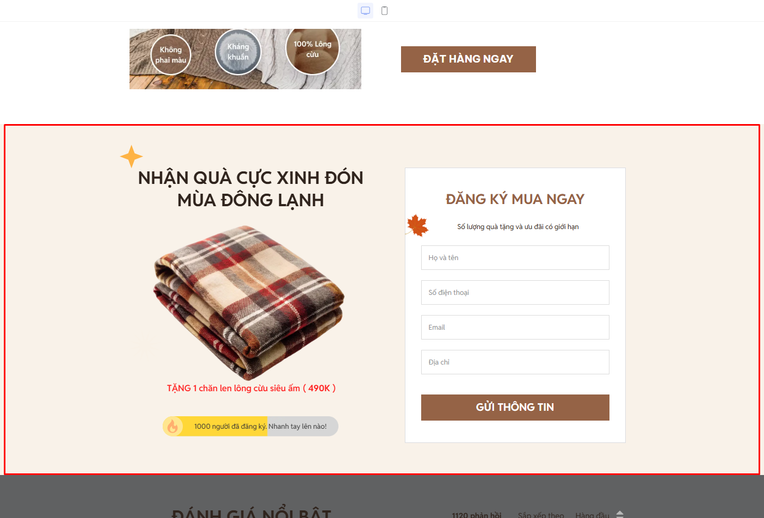764x518 pixels.
Task: Select the 'Kháng khuẩn' circle badge
Action: coord(238,52)
